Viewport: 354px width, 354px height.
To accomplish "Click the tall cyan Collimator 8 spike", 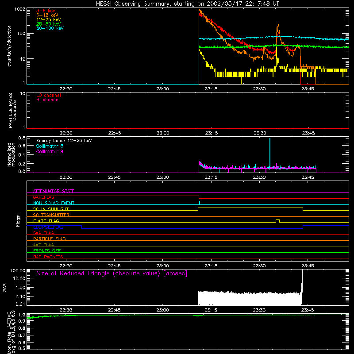I will pyautogui.click(x=270, y=153).
